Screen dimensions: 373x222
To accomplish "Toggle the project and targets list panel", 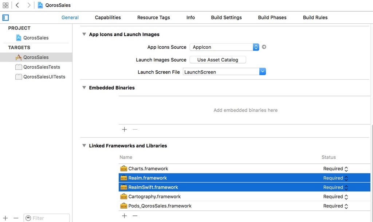I will pyautogui.click(x=5, y=17).
